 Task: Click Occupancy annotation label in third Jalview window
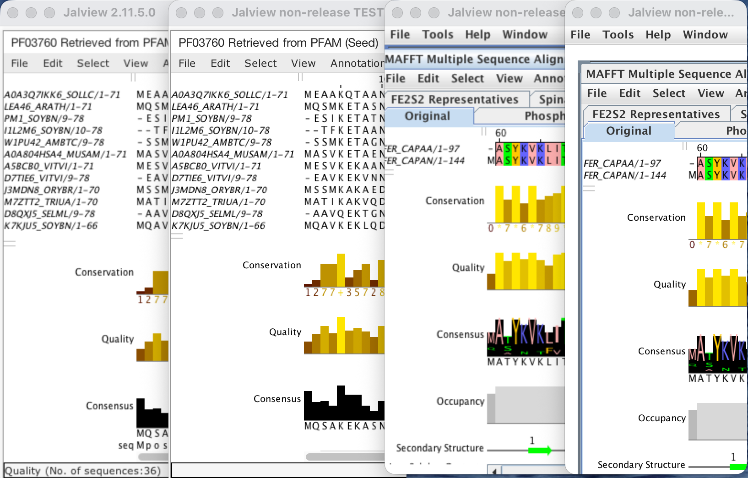click(x=460, y=402)
